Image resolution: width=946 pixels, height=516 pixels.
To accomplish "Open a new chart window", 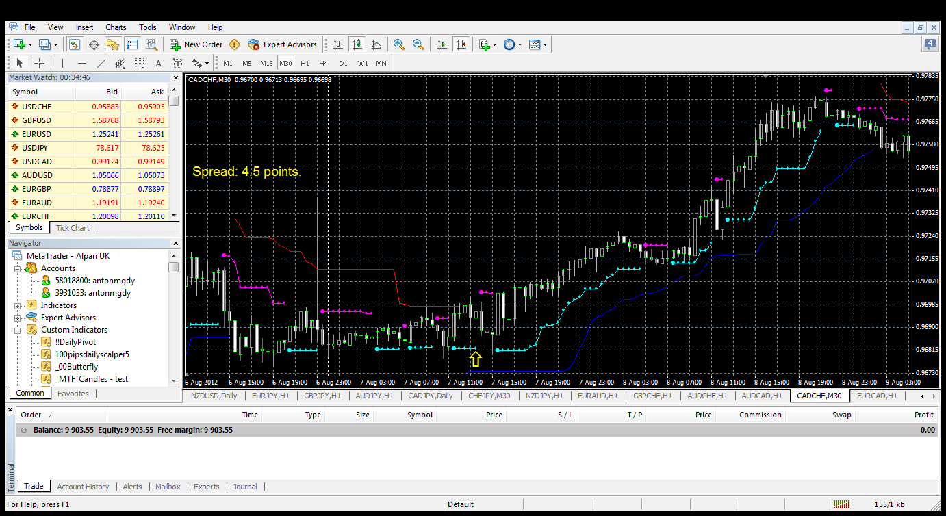I will (18, 44).
